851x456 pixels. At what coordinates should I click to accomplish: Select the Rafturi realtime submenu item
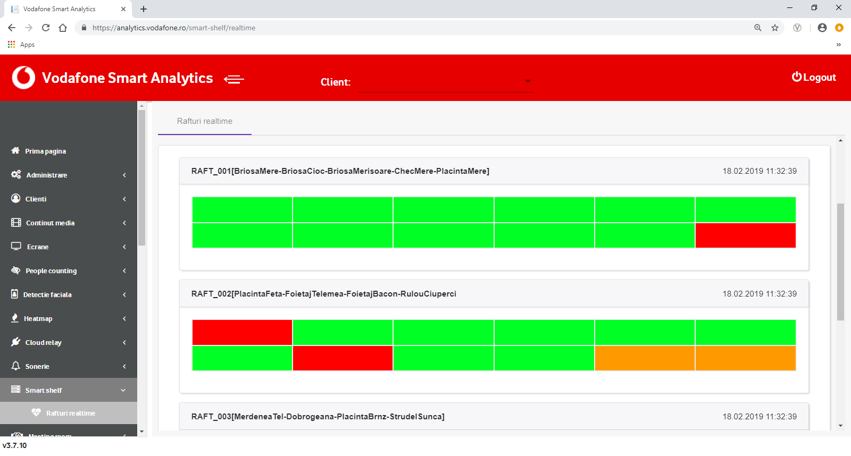click(69, 413)
